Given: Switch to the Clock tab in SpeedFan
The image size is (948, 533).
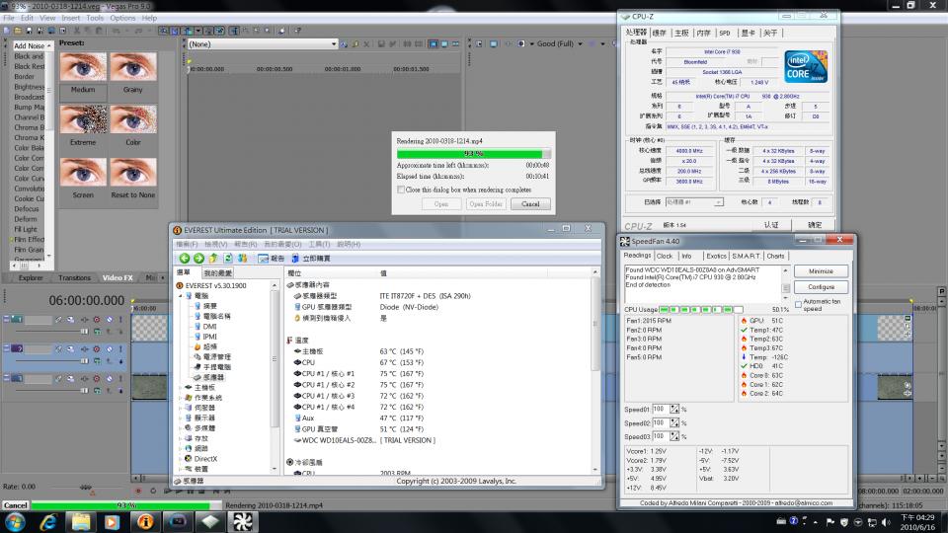Looking at the screenshot, I should click(x=665, y=256).
